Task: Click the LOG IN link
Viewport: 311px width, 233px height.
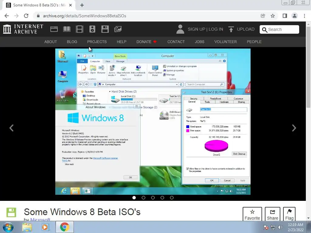Action: 216,29
